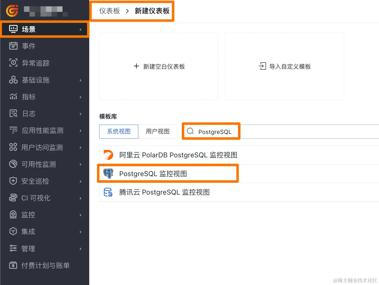Image resolution: width=379 pixels, height=285 pixels.
Task: Click the blurred workspace name at top
Action: point(46,11)
